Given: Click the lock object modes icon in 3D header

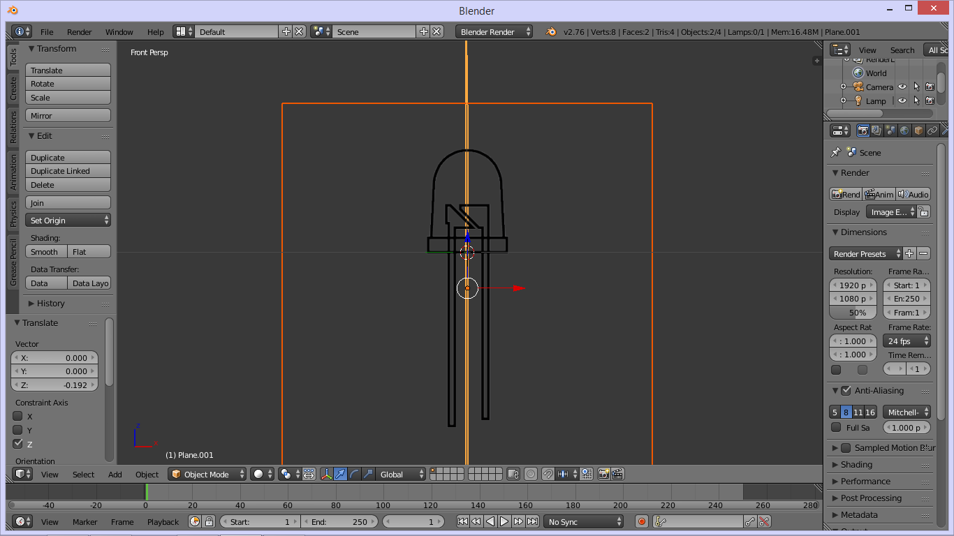Looking at the screenshot, I should point(513,474).
